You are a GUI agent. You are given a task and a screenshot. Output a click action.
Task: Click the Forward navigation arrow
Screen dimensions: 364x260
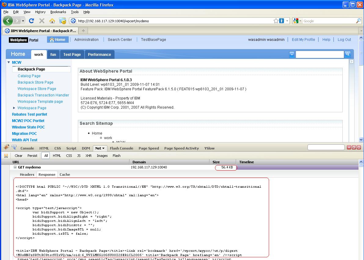17,21
